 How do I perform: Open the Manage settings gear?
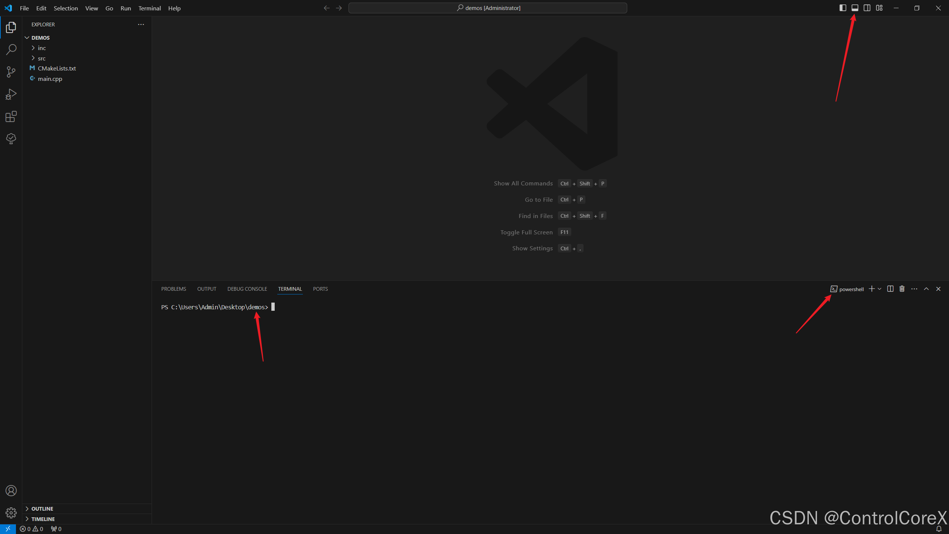tap(11, 512)
